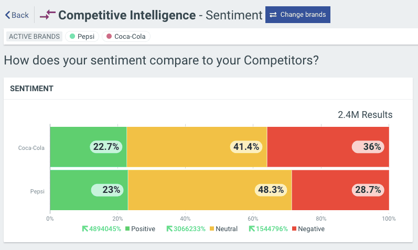Click the Competitive Intelligence compare arrows icon
Image resolution: width=418 pixels, height=250 pixels.
pyautogui.click(x=47, y=15)
